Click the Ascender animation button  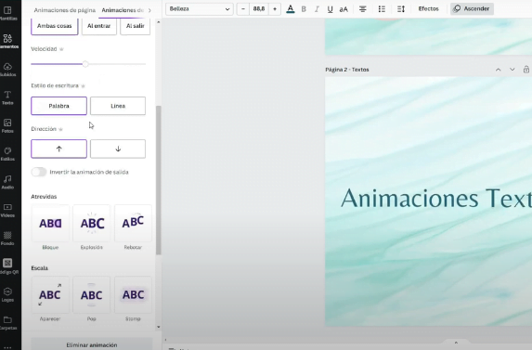(472, 8)
